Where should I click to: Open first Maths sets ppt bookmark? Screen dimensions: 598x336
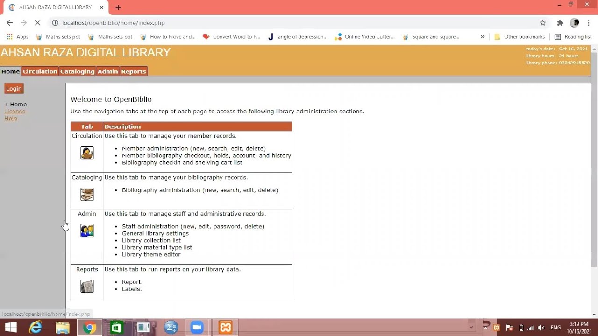[x=58, y=36]
